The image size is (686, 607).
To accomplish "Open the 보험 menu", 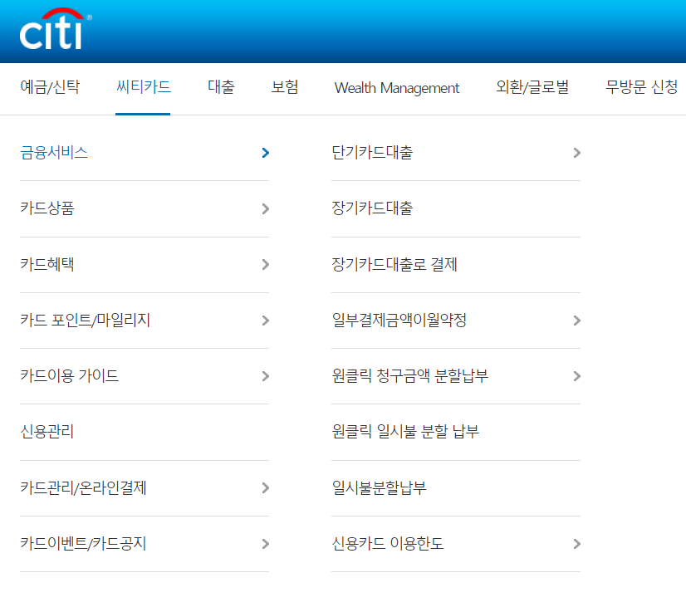I will [285, 87].
